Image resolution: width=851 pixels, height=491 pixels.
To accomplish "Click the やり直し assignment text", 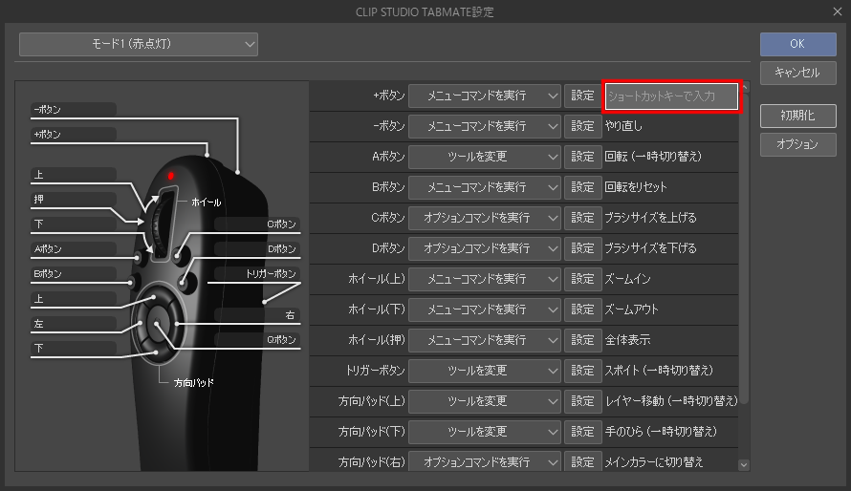I will [x=623, y=126].
